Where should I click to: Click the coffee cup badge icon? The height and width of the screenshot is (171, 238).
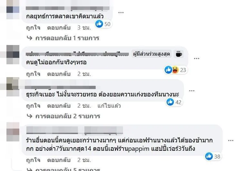point(179,54)
